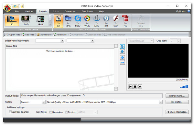The image size is (194, 125).
Task: Move source file down with blue arrow
Action: (122, 51)
